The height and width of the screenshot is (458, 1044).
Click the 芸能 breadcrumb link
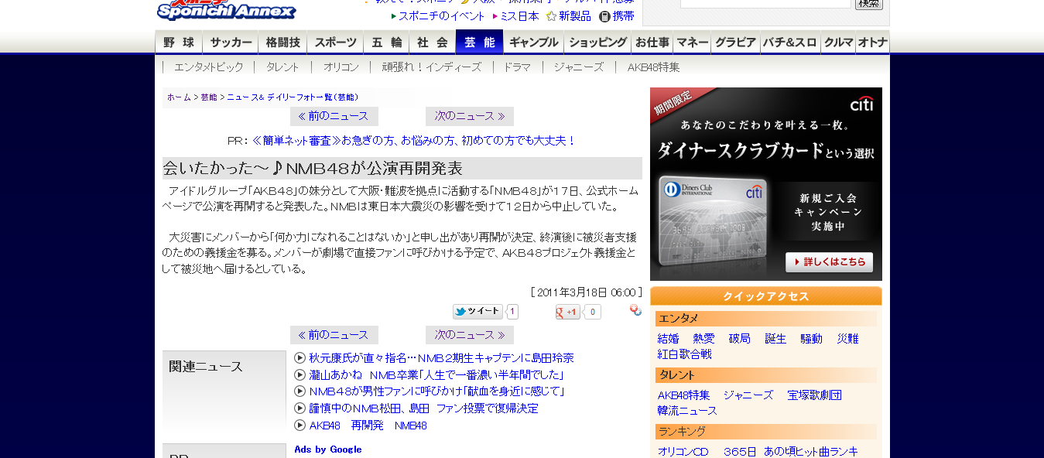pos(209,97)
